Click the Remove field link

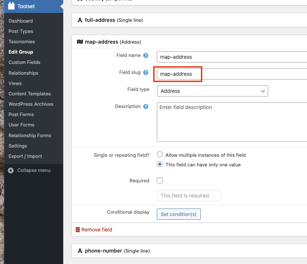pos(97,230)
